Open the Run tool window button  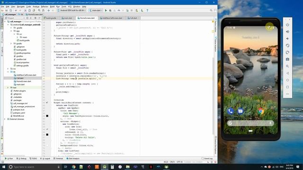(x=9, y=159)
